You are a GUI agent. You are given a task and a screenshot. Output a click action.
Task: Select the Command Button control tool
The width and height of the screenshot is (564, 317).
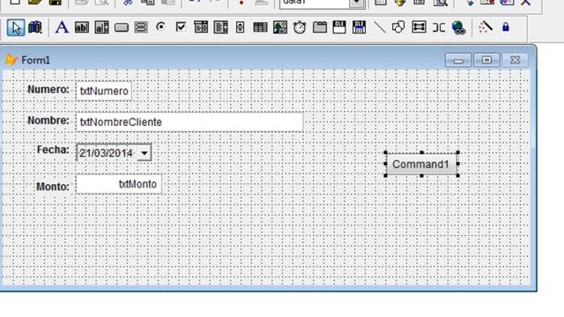point(122,27)
